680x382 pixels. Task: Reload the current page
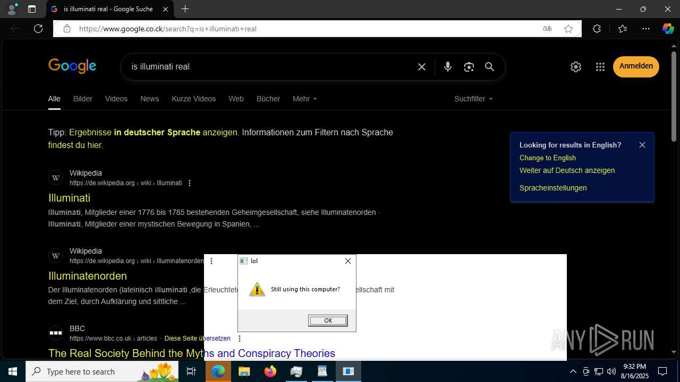tap(38, 29)
